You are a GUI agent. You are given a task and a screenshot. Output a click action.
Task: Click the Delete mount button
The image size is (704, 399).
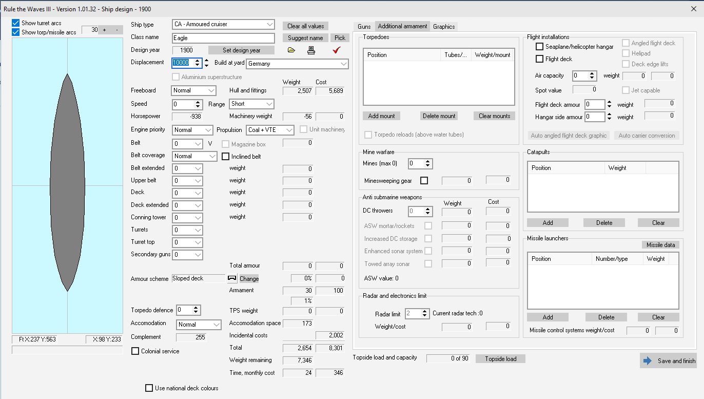(x=439, y=116)
